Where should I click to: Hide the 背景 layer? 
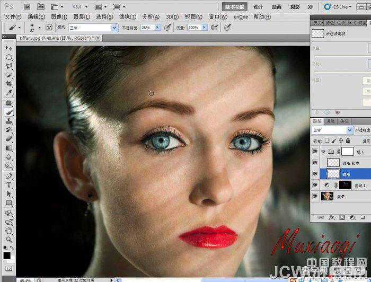click(315, 196)
